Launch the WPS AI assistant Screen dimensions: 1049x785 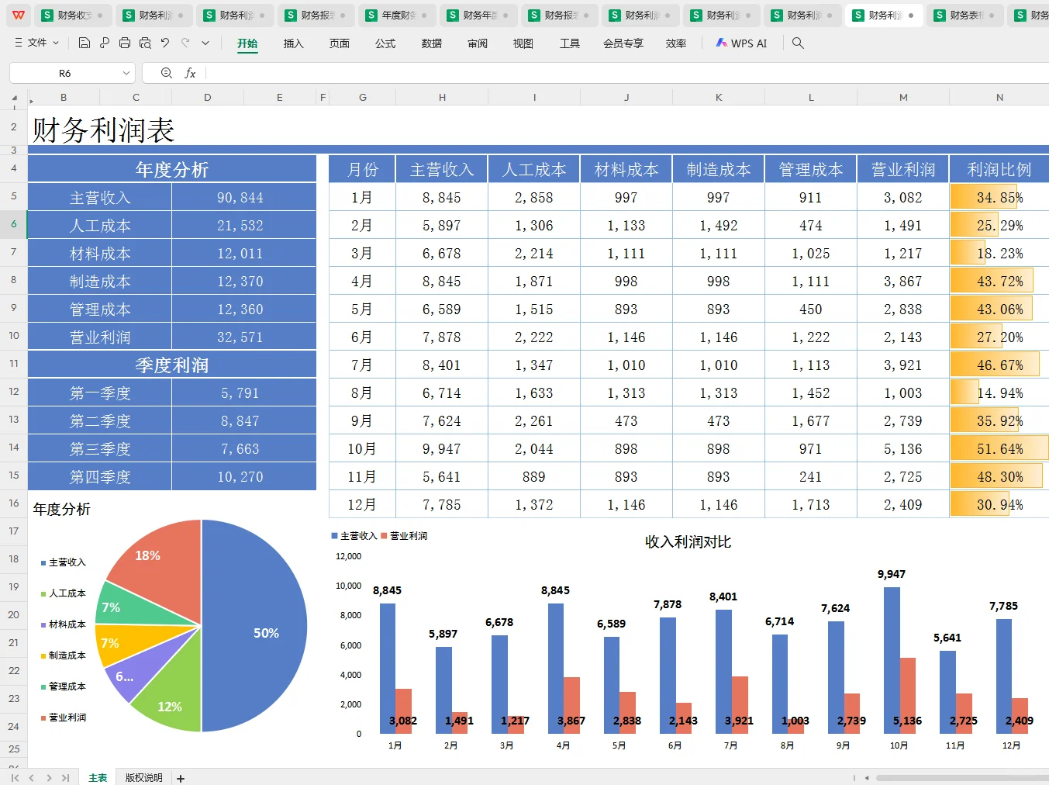coord(741,43)
